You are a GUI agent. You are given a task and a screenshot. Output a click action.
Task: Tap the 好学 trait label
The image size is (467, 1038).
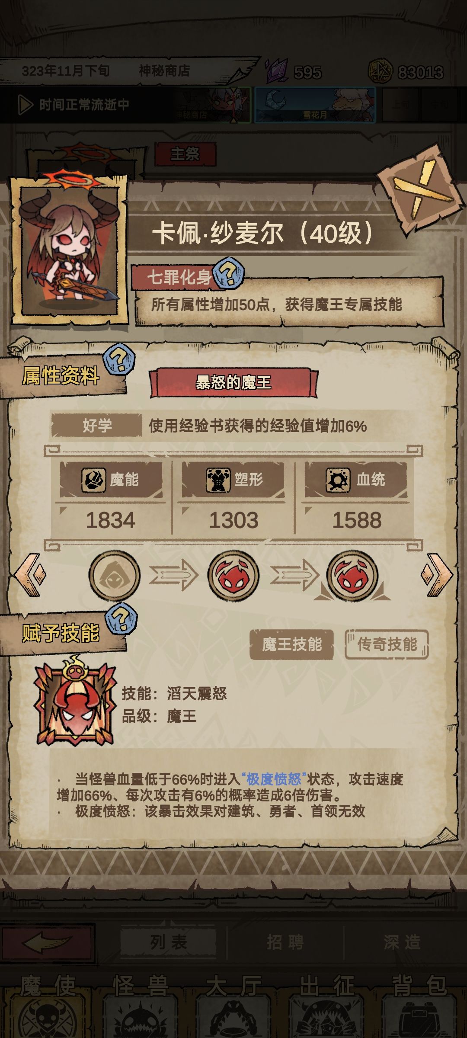tap(96, 426)
